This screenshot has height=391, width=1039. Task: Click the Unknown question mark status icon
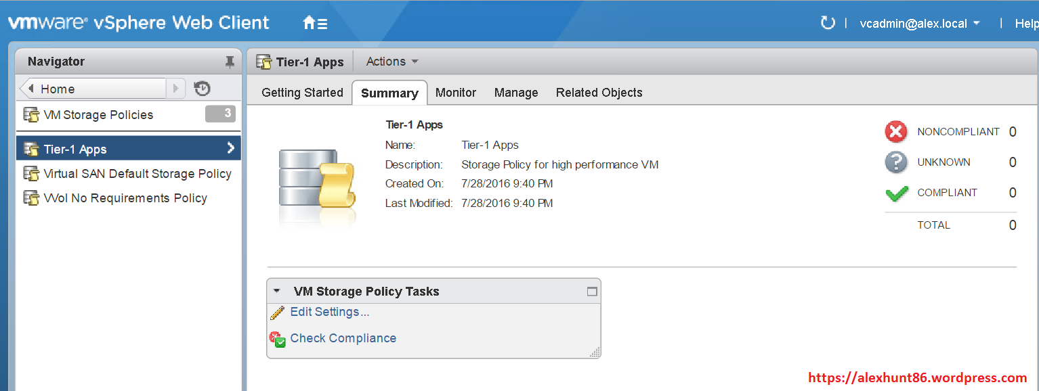pyautogui.click(x=896, y=162)
